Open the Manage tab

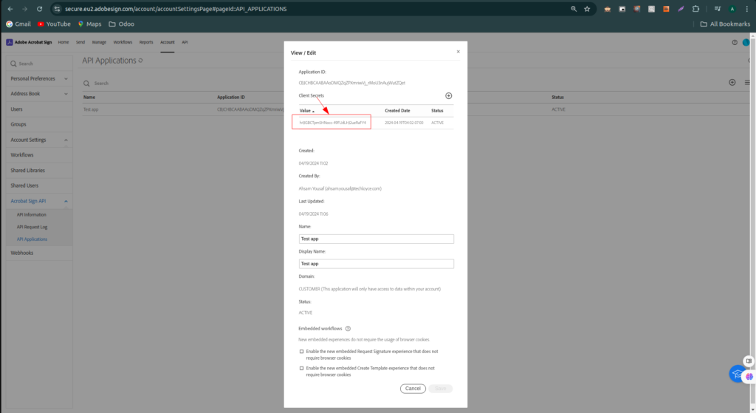[x=99, y=42]
